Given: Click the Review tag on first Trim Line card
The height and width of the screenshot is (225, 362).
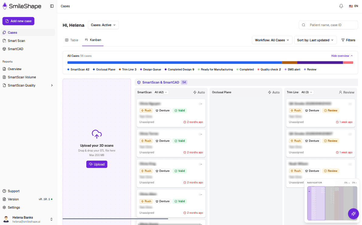Looking at the screenshot, I should point(331,111).
